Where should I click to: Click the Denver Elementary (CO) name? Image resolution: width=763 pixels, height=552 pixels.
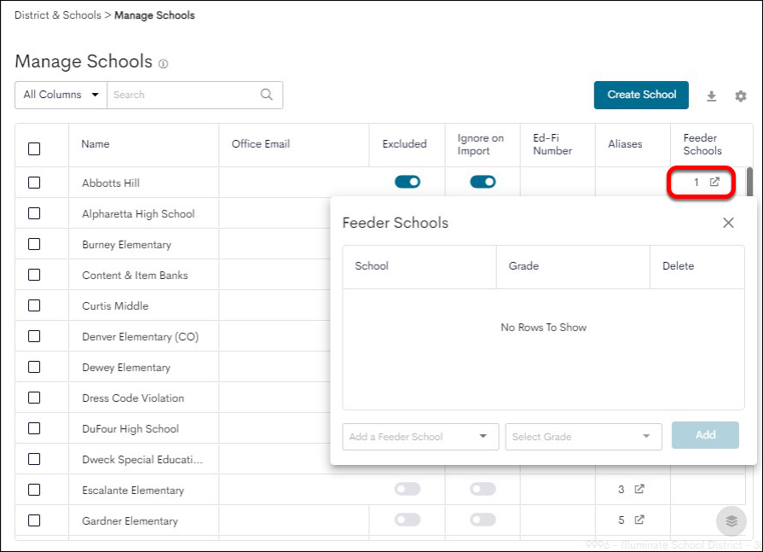(140, 337)
